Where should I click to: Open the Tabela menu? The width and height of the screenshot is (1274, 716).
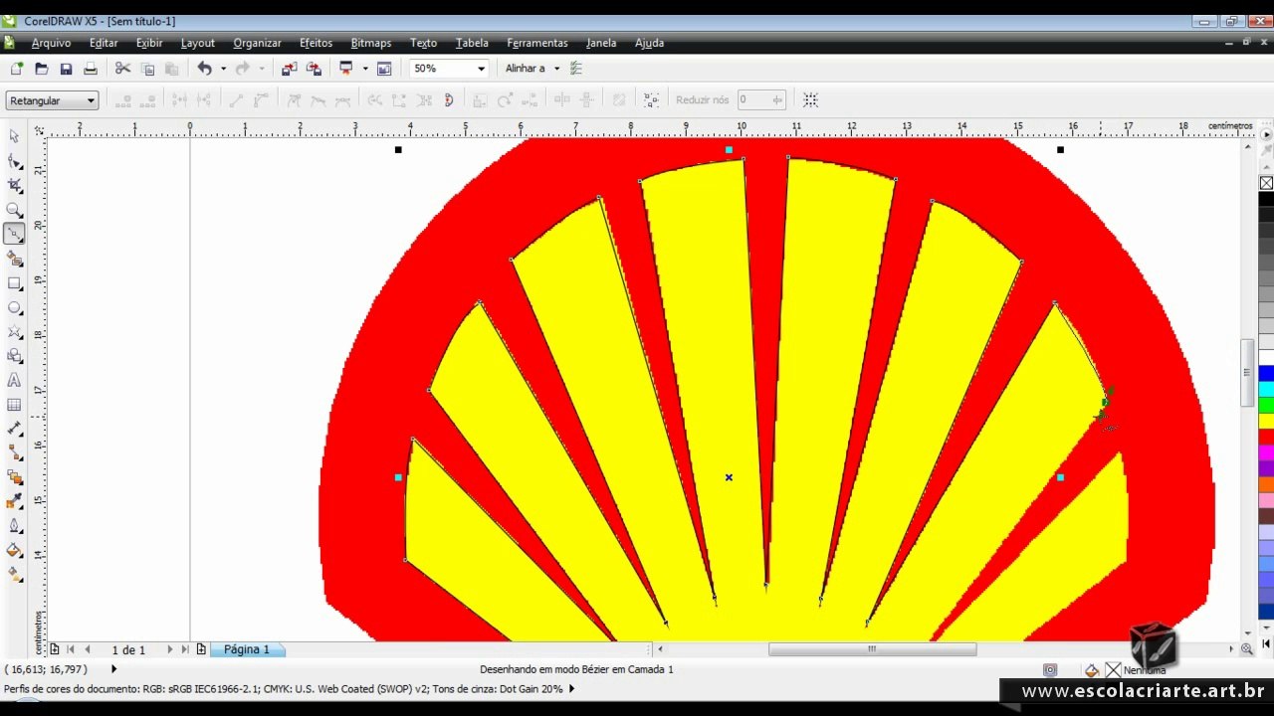point(472,43)
